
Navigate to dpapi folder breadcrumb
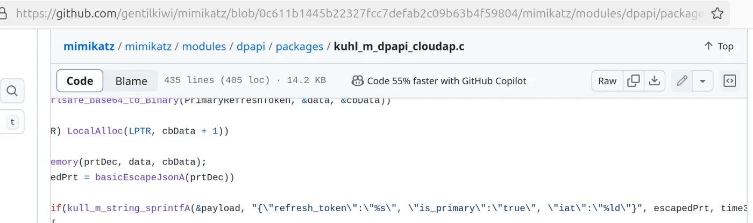point(251,46)
